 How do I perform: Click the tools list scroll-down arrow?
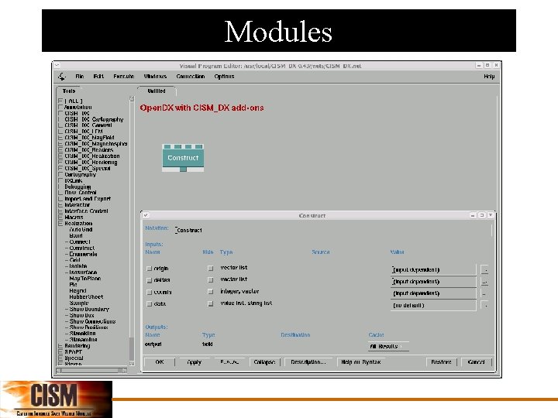[132, 363]
